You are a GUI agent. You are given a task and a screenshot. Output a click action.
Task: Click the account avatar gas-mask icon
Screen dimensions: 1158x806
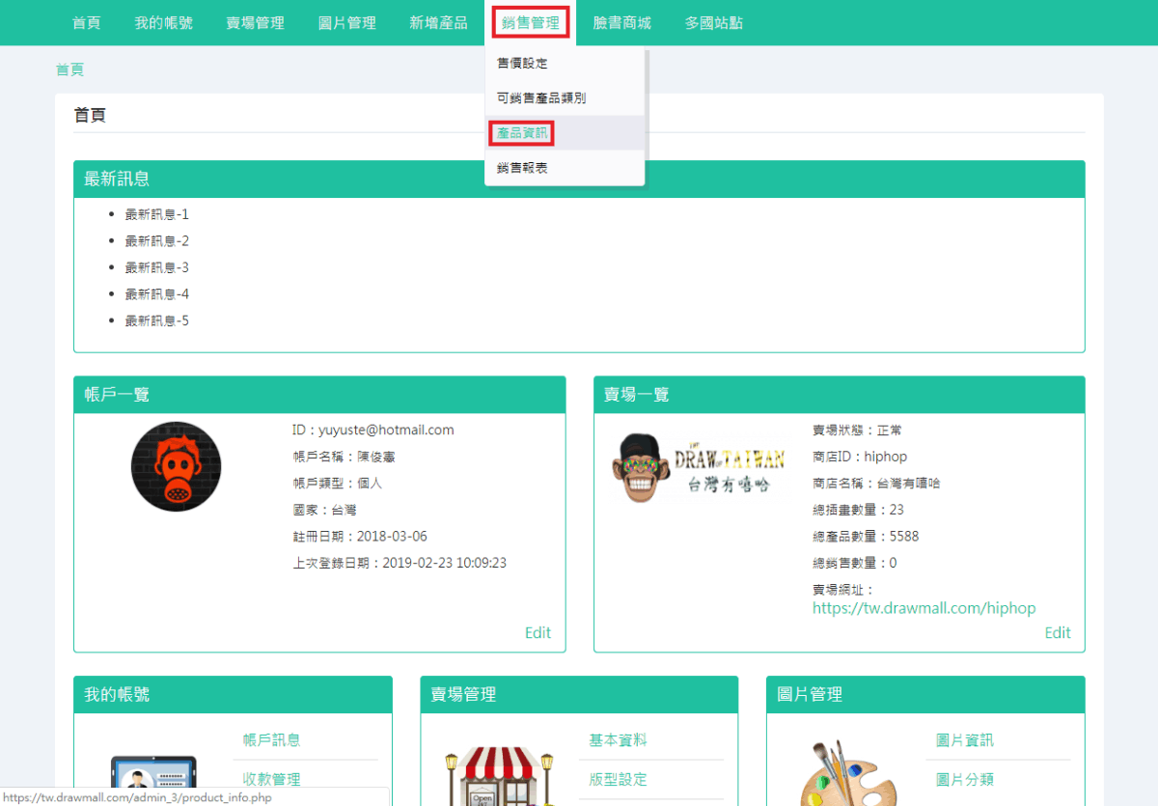pos(177,466)
